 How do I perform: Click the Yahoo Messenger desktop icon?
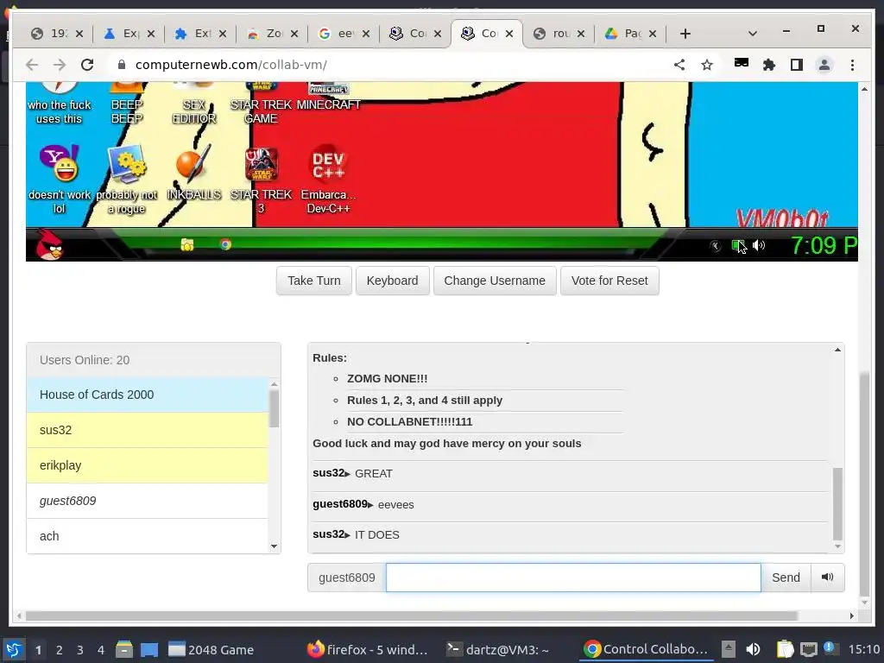tap(60, 163)
